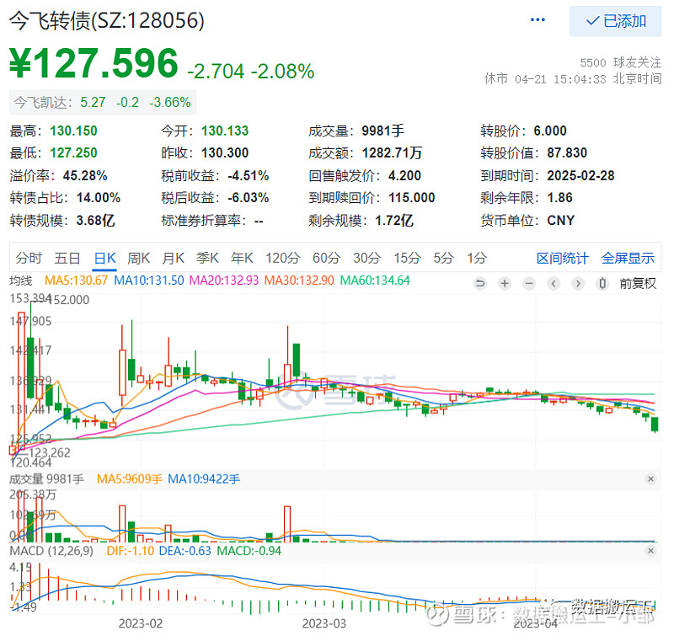
Task: Click the MACD (12,26,9) indicator label
Action: pyautogui.click(x=51, y=551)
